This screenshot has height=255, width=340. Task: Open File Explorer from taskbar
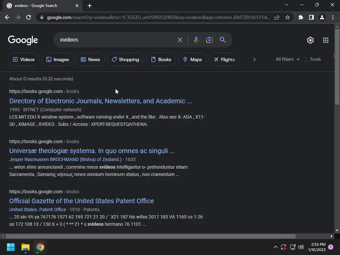click(x=25, y=247)
